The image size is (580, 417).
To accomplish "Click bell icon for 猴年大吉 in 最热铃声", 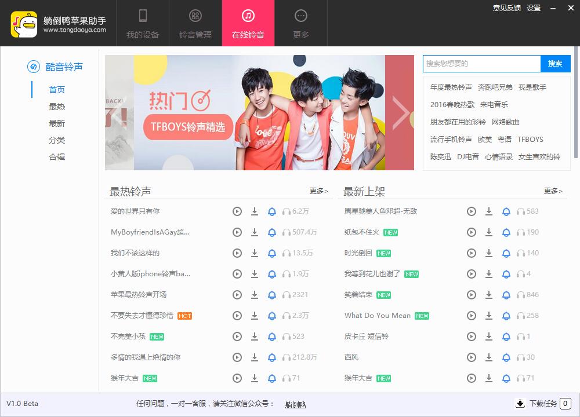I will click(x=272, y=378).
